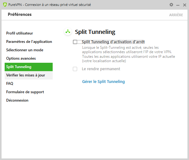Open Gérer le Split Tunneling link
Image resolution: width=189 pixels, height=160 pixels.
tap(103, 82)
